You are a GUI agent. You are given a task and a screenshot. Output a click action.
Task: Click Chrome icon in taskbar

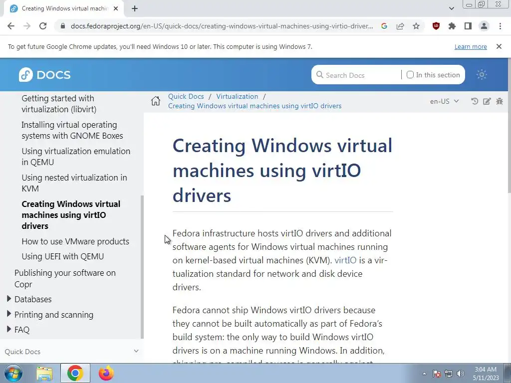(75, 373)
